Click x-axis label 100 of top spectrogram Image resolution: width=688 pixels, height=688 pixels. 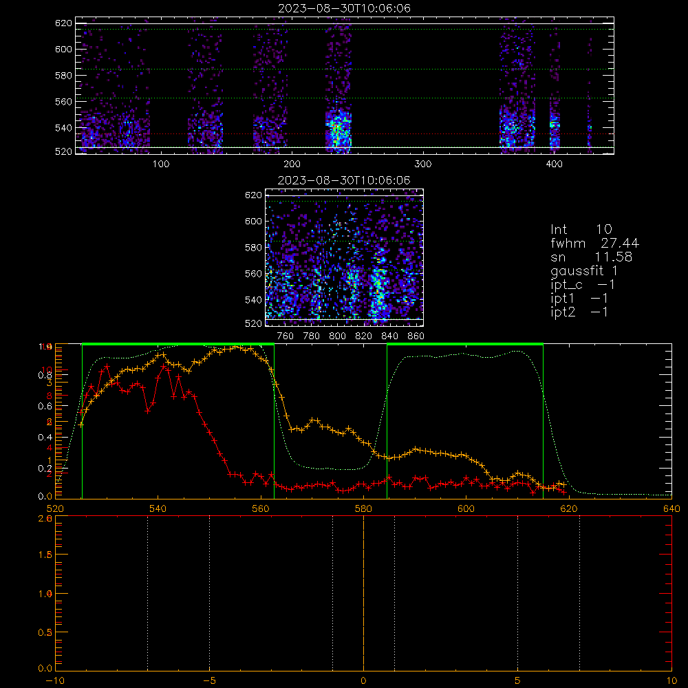tap(160, 164)
